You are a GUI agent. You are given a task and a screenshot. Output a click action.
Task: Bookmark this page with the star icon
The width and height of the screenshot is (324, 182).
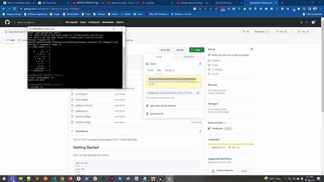point(216,9)
